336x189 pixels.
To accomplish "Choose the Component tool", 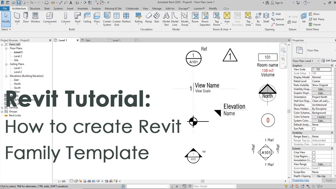I will 50,18.
